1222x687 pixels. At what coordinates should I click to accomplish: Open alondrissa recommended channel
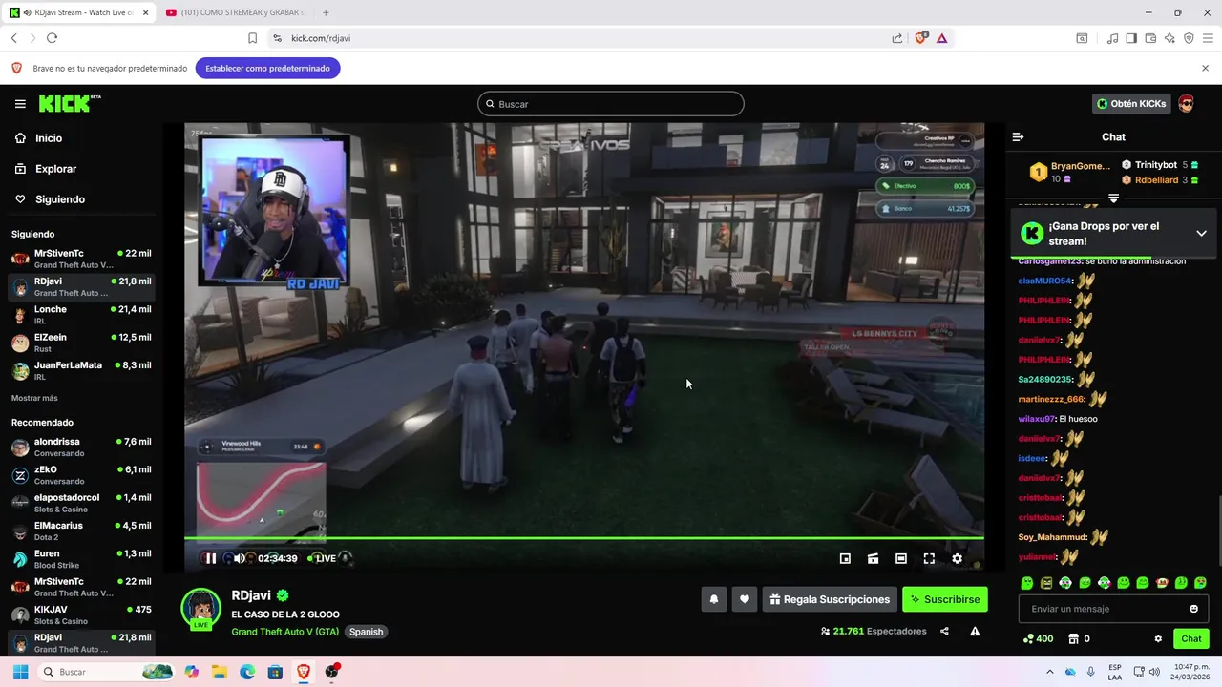tap(80, 448)
